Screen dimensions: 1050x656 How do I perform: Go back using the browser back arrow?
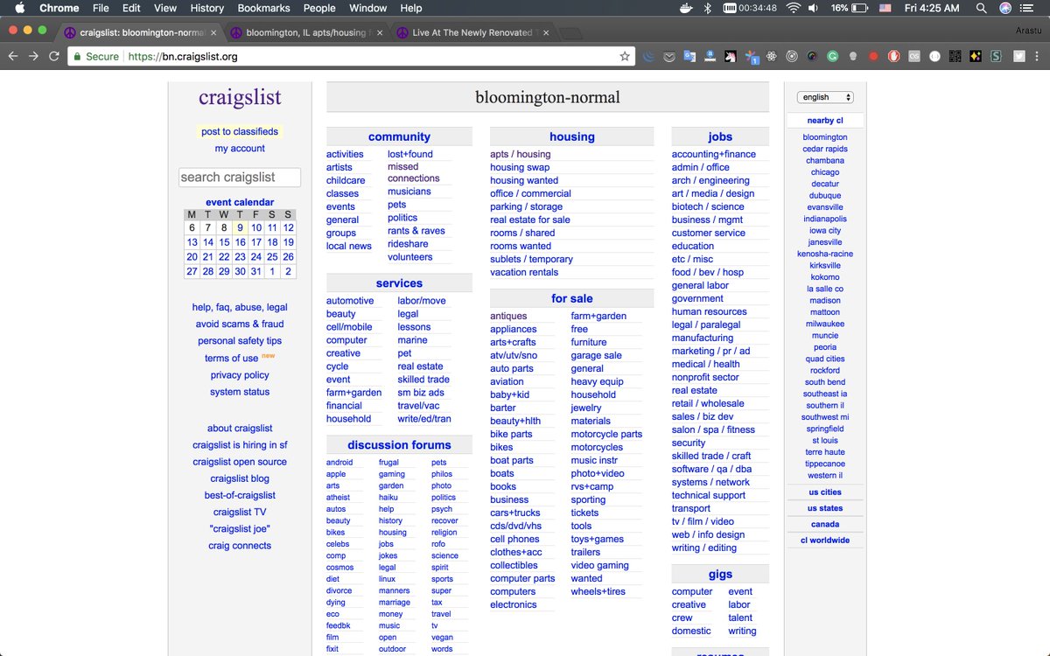(x=12, y=56)
